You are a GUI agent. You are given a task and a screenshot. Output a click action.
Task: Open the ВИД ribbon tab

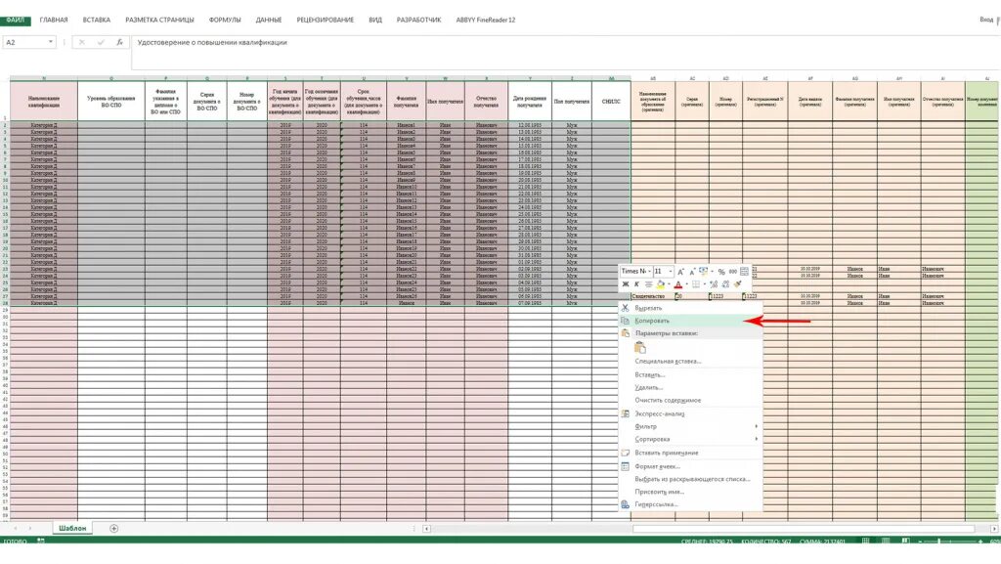375,20
